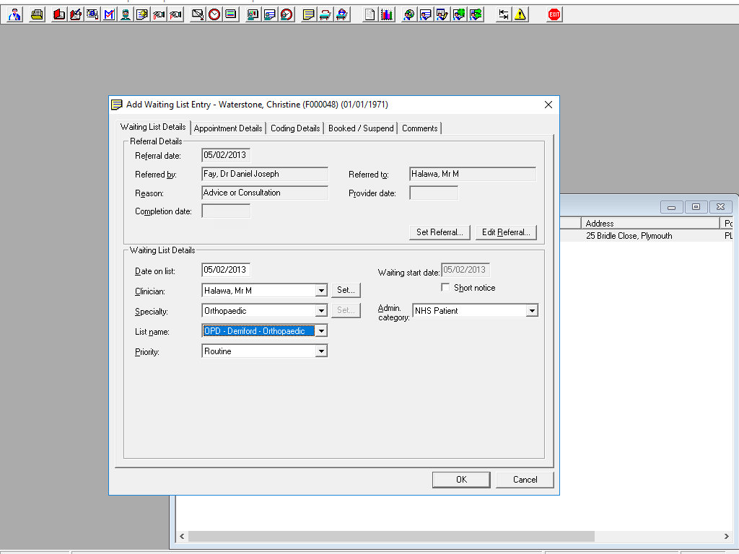
Task: Open the Specialty dropdown arrow
Action: [321, 311]
